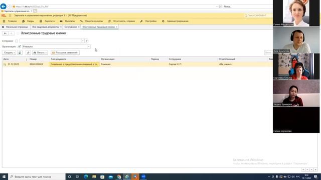
Task: Open the Налоги и взносы section
Action: point(91,21)
